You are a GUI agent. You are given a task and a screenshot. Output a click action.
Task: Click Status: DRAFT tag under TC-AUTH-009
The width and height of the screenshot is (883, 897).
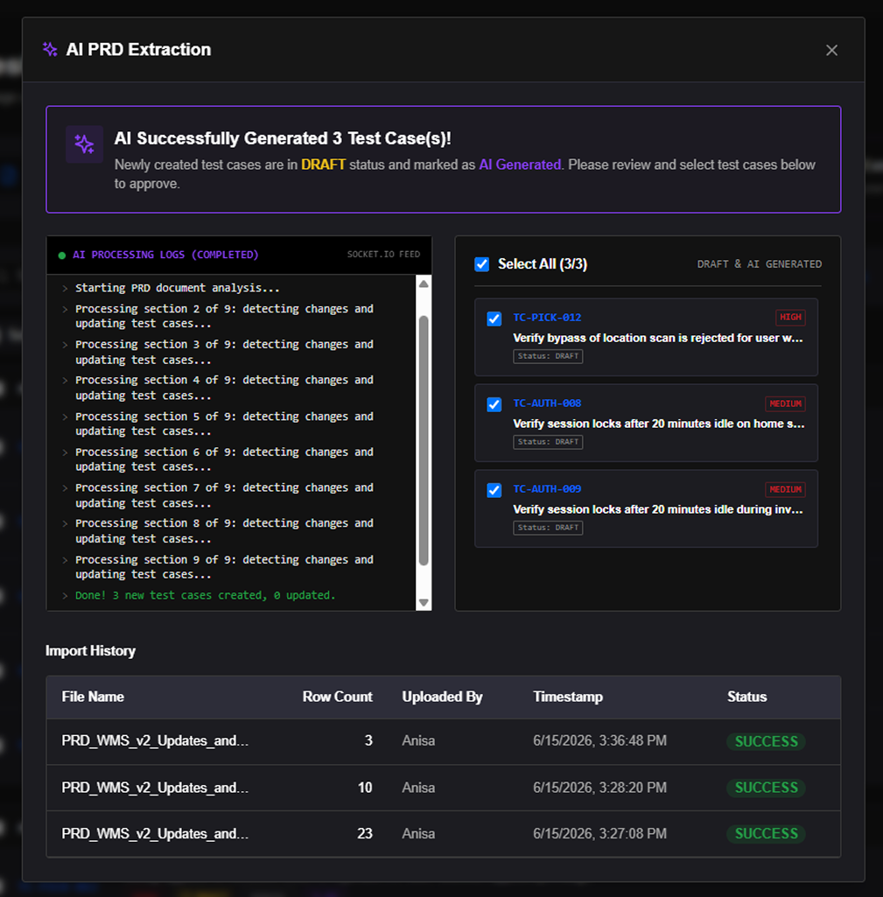(548, 528)
